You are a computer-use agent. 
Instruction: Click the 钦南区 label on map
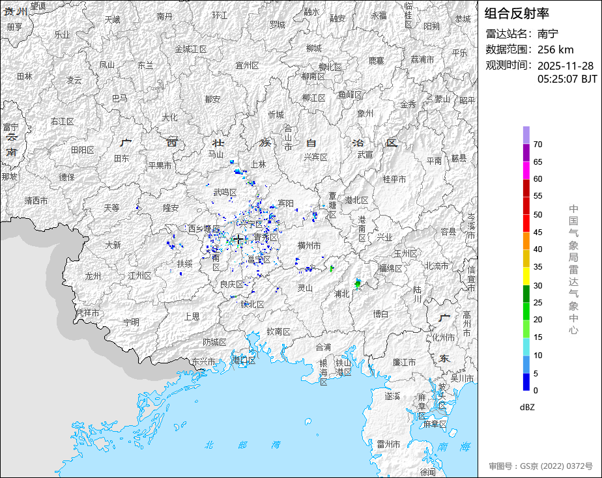pos(278,331)
